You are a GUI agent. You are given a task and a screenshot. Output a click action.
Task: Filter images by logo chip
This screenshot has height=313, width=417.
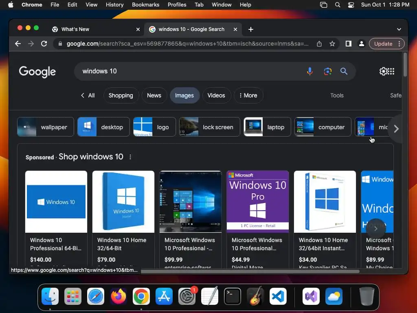coord(154,127)
